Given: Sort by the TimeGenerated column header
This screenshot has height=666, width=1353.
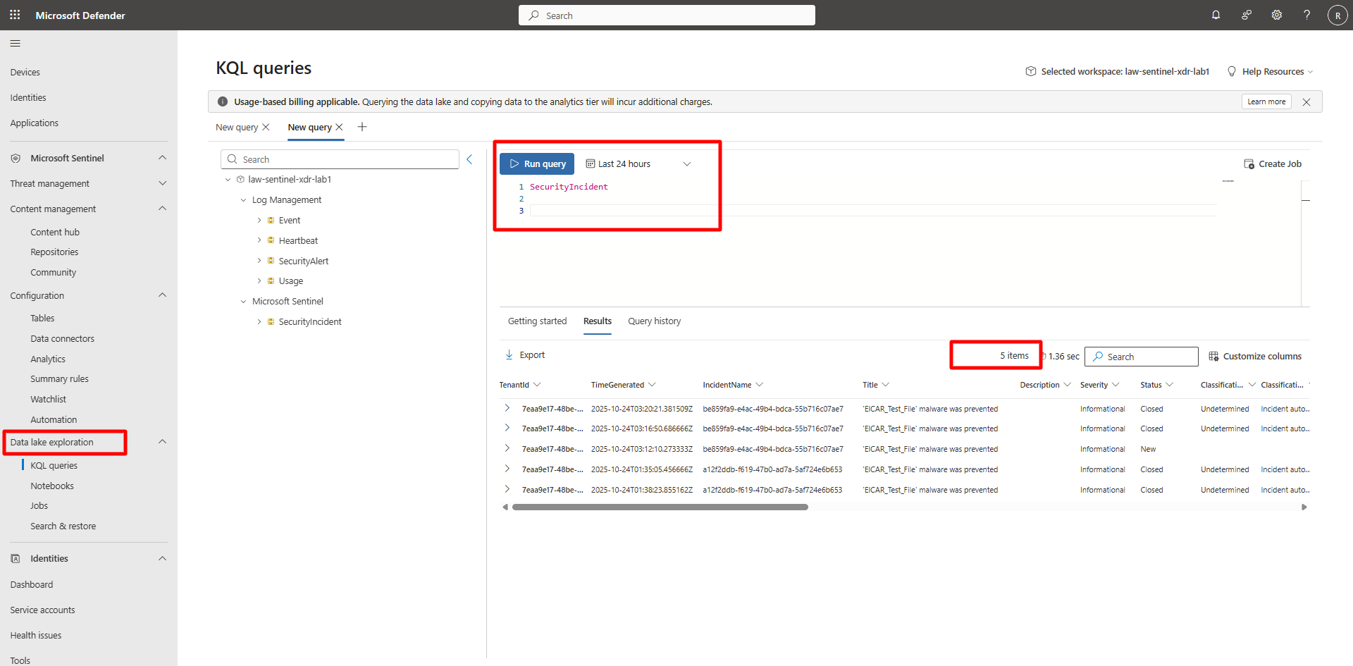Looking at the screenshot, I should [x=618, y=385].
